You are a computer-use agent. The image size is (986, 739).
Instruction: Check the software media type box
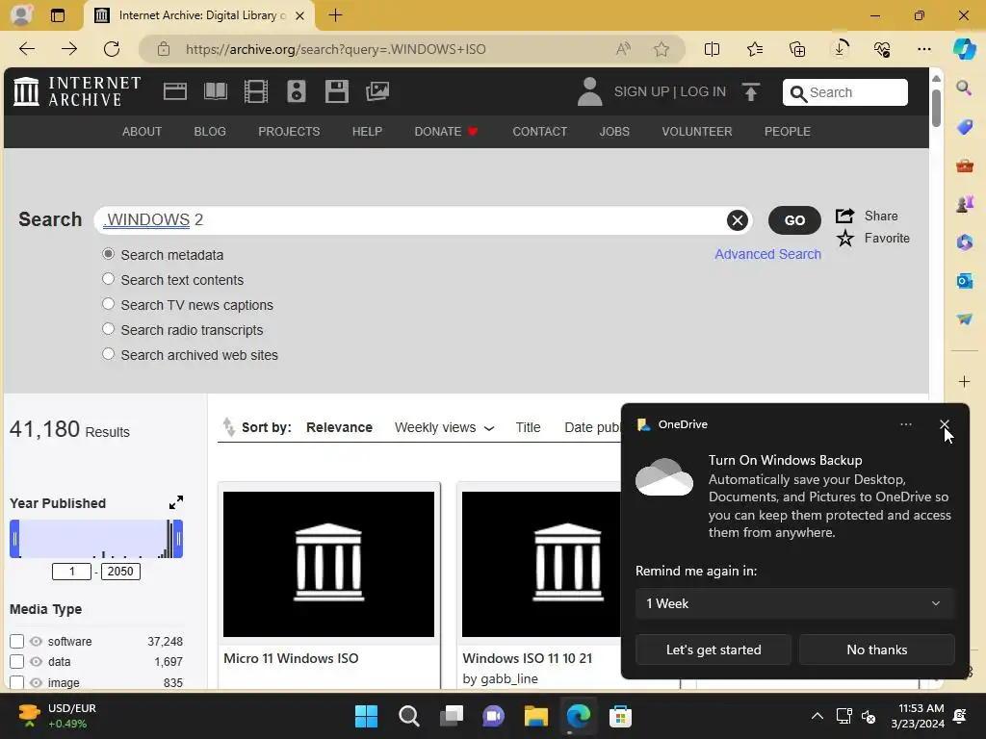[x=17, y=641]
